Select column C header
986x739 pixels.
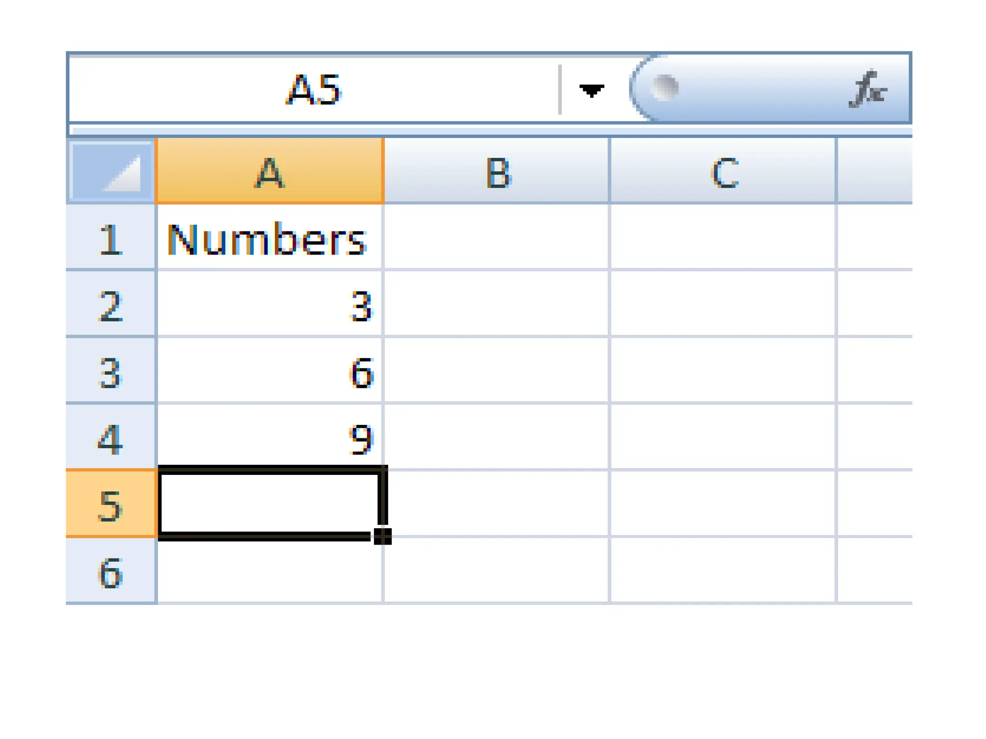tap(724, 171)
